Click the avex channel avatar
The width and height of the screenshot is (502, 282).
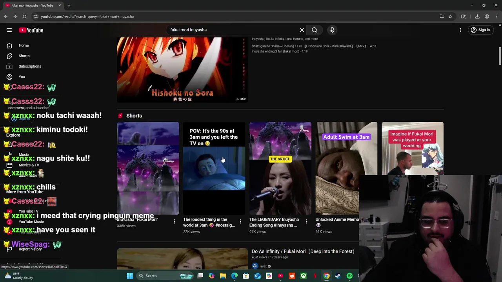[255, 266]
